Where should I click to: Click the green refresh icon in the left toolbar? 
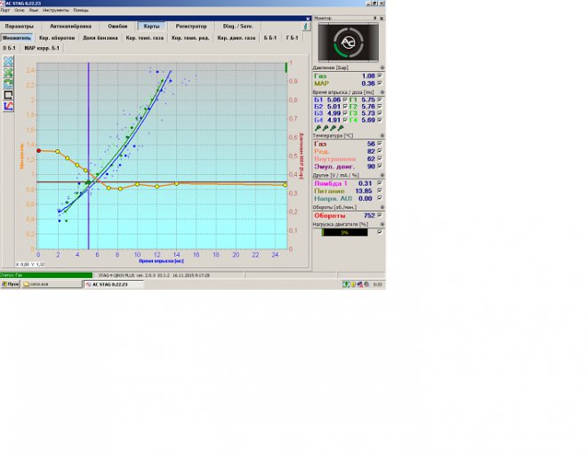coord(8,83)
